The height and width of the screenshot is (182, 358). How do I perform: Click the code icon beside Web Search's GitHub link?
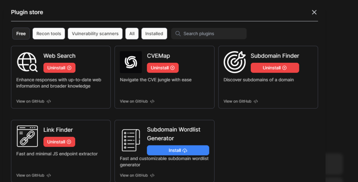[x=49, y=101]
